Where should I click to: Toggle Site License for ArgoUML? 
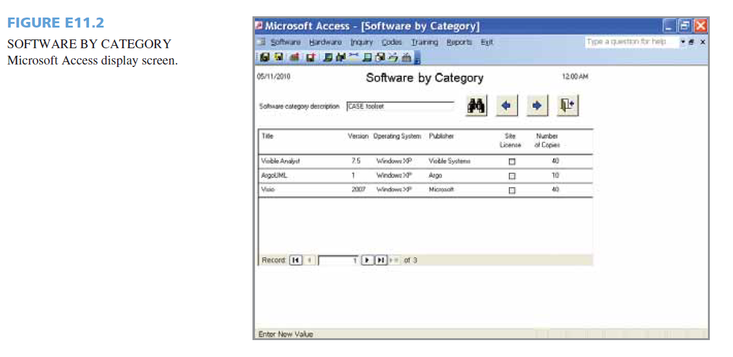click(512, 176)
